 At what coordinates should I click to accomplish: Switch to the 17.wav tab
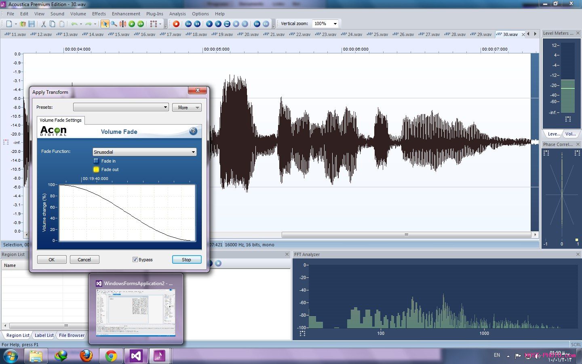click(x=171, y=34)
